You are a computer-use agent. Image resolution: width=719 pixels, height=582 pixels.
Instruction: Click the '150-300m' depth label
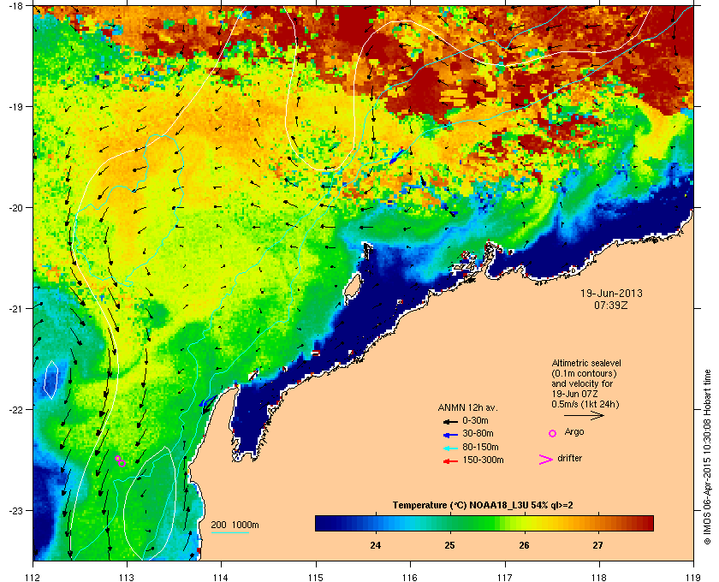coord(483,460)
